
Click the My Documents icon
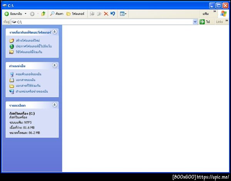coord(12,80)
